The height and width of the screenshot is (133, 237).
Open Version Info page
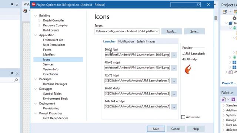pos(51,69)
